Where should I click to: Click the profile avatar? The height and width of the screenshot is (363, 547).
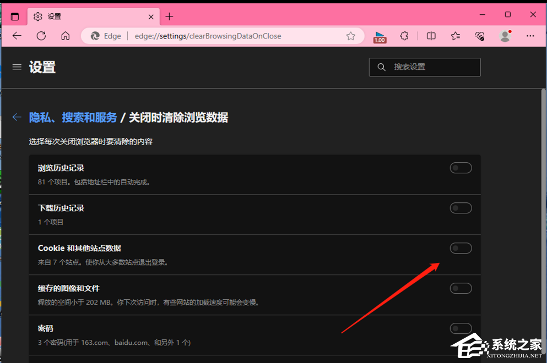(505, 36)
